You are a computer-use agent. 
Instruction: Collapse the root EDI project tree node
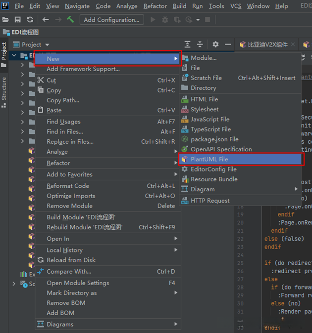(14, 56)
